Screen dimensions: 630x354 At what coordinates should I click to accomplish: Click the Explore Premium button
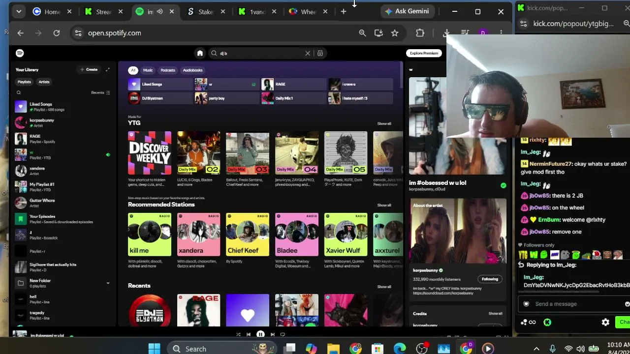point(424,53)
